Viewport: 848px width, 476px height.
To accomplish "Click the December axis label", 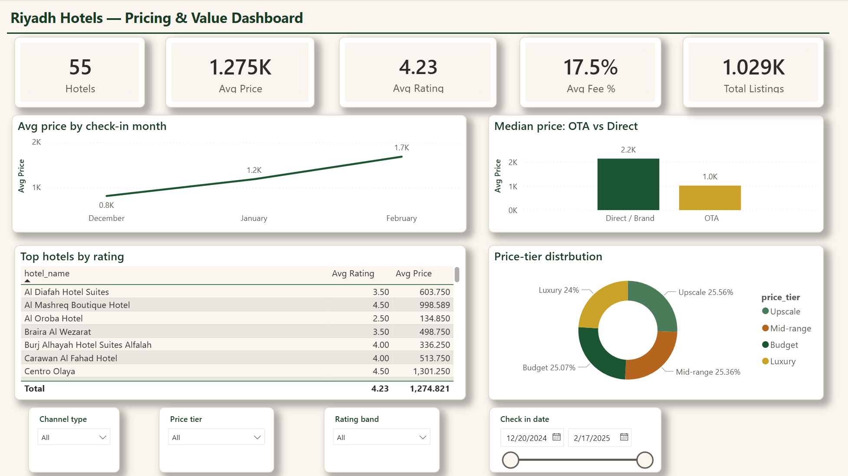I will click(106, 218).
